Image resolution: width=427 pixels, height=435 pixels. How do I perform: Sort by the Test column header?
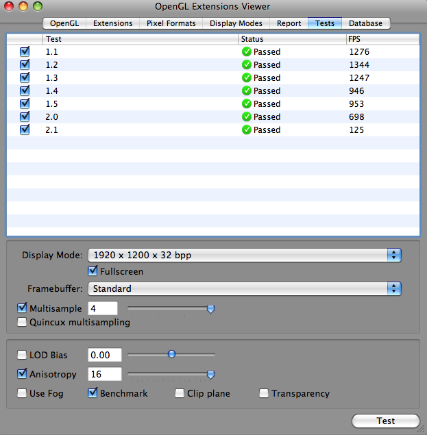pos(141,39)
